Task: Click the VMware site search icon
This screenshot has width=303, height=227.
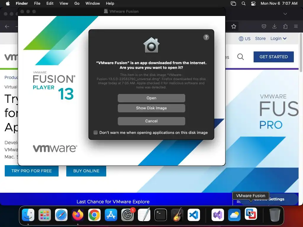Action: (x=240, y=57)
